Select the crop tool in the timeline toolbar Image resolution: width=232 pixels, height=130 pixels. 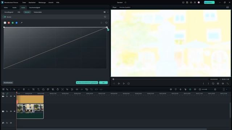tap(33, 89)
